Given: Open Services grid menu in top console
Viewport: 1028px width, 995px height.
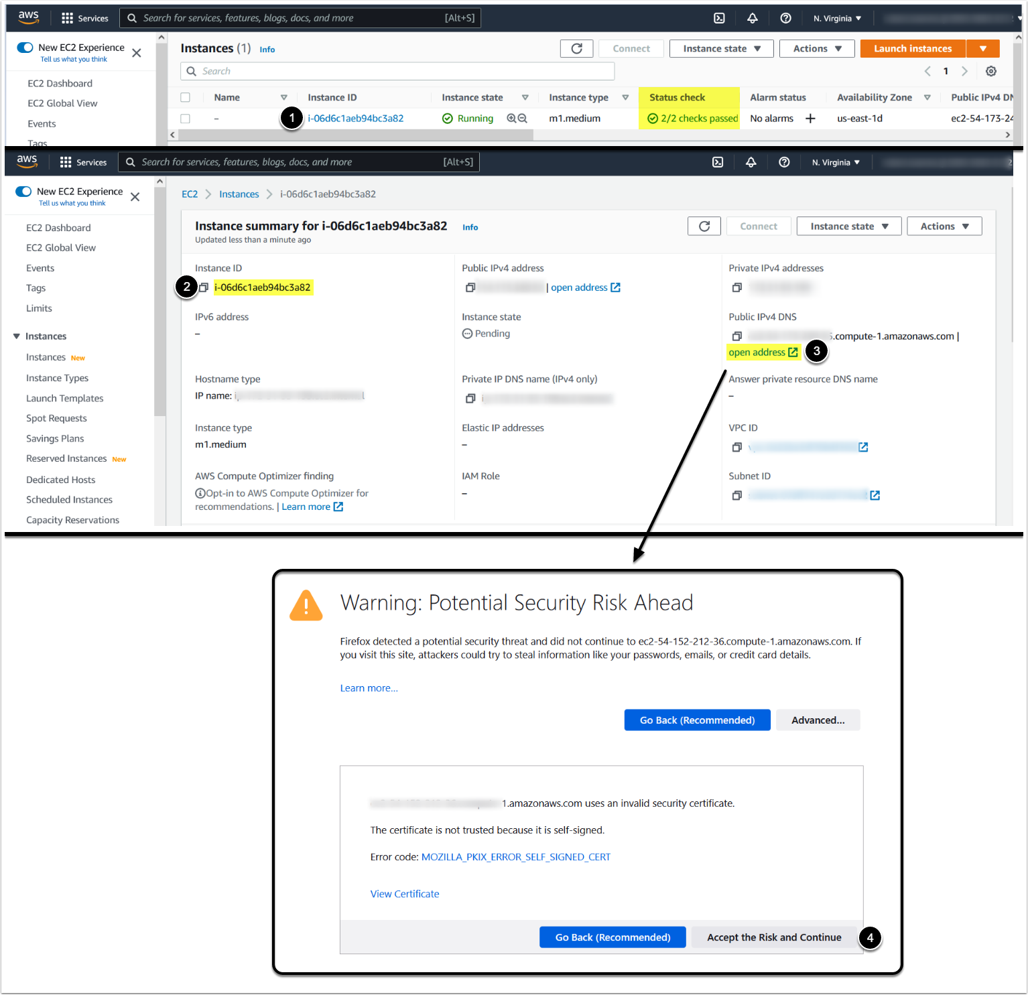Looking at the screenshot, I should [x=84, y=18].
